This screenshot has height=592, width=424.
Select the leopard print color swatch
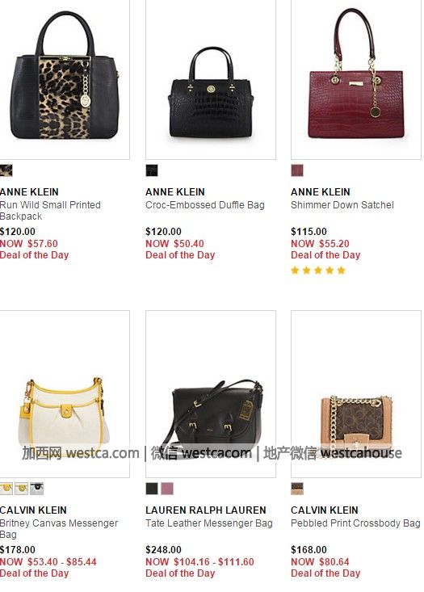pyautogui.click(x=6, y=170)
